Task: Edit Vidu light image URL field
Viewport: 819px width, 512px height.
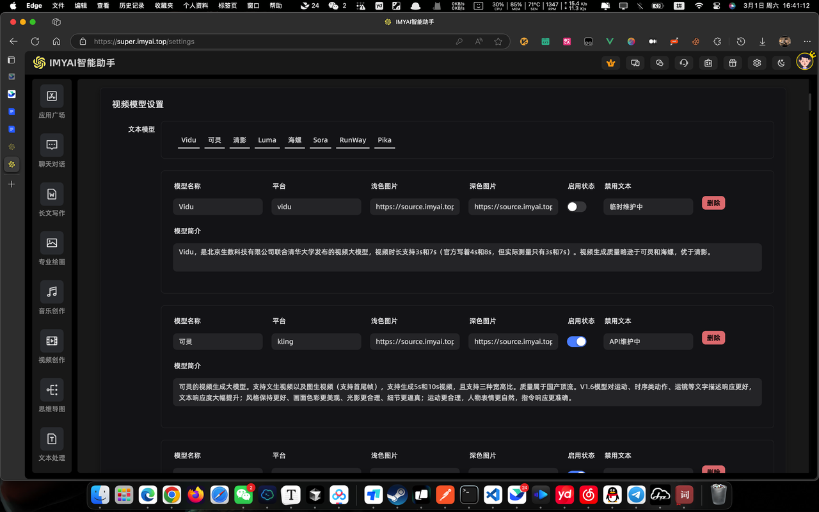Action: tap(415, 207)
